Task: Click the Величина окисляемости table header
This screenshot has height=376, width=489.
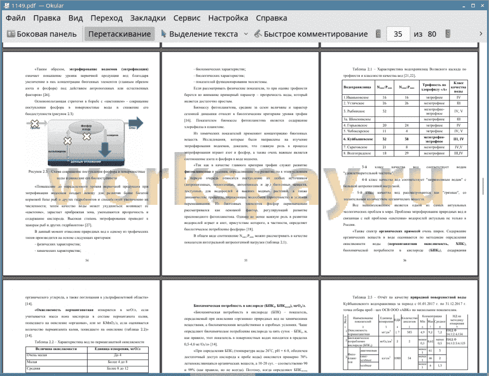Action: coord(56,349)
